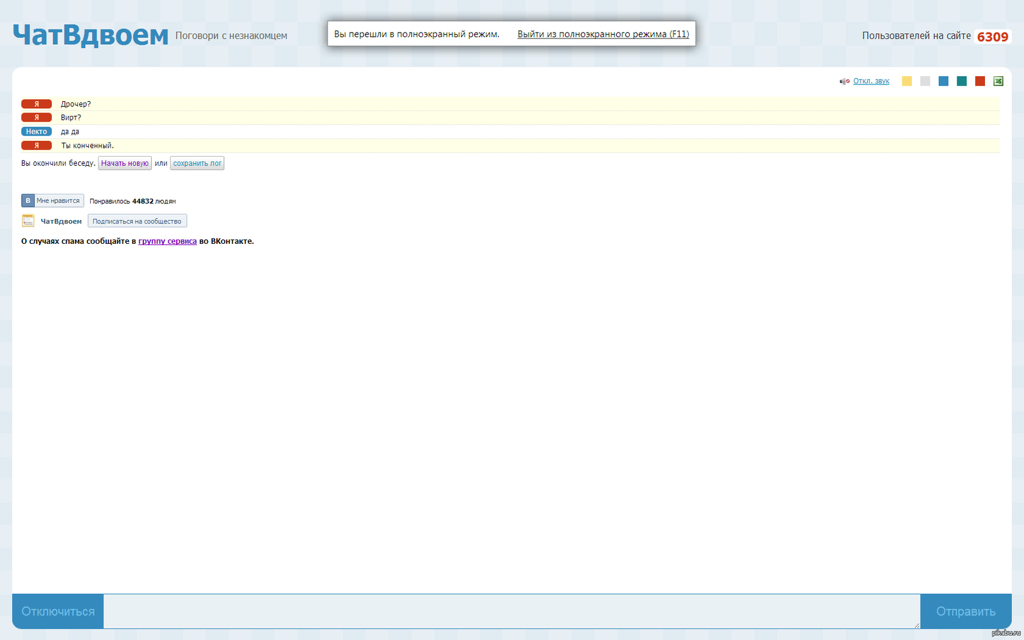Click the blue Некто sender badge
Viewport: 1024px width, 640px height.
36,132
